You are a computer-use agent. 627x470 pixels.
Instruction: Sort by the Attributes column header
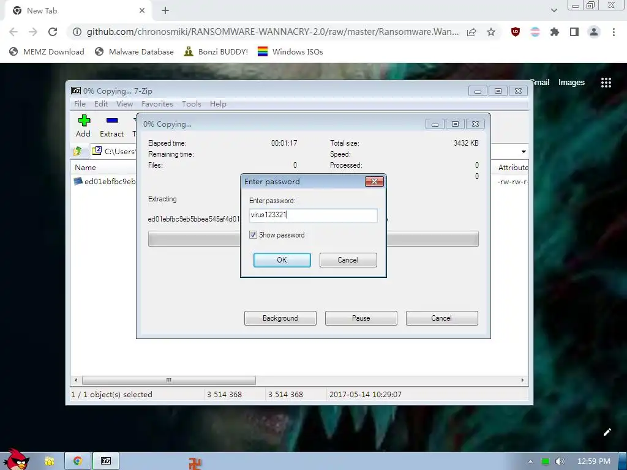512,168
